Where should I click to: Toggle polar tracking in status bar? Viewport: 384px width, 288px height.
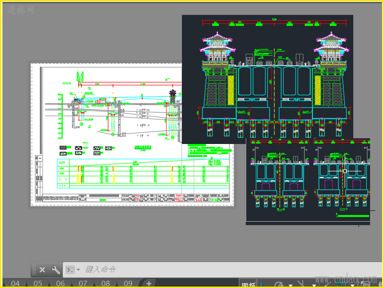[279, 285]
